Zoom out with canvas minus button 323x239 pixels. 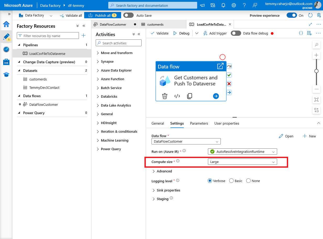[316, 89]
